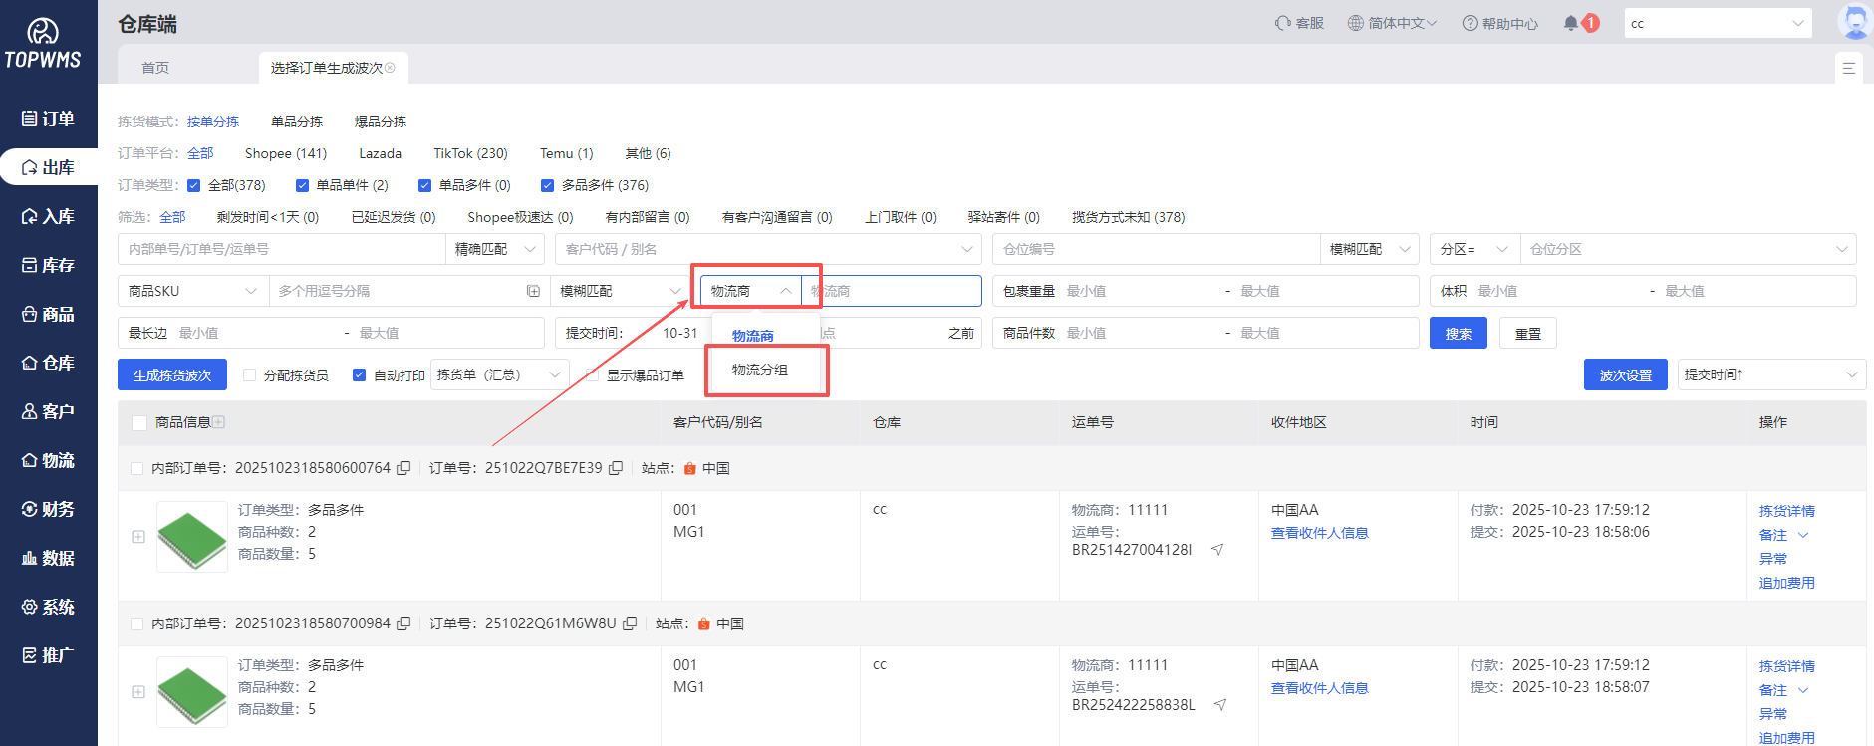Image resolution: width=1874 pixels, height=746 pixels.
Task: Uncheck the 自动打印 checkbox
Action: click(x=360, y=375)
